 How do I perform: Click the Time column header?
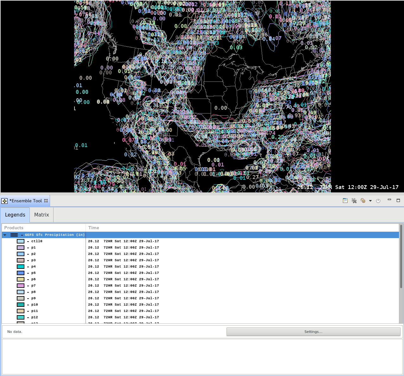(x=242, y=228)
